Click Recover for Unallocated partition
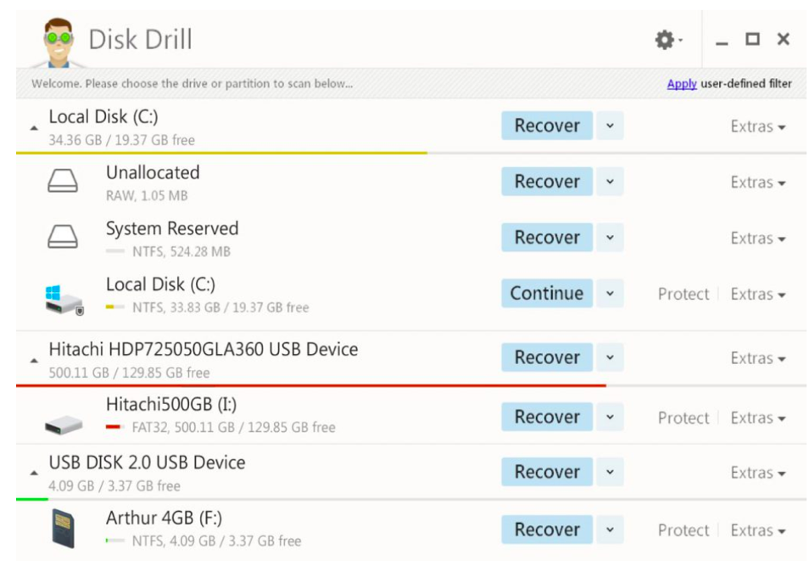This screenshot has width=809, height=561. coord(547,182)
